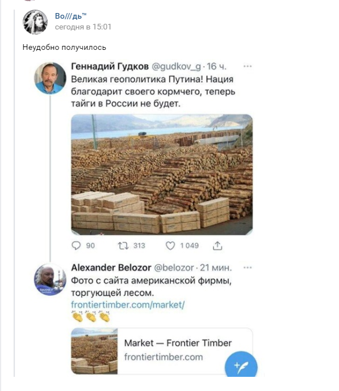Click Геннадий Гудков's profile picture

tap(50, 78)
